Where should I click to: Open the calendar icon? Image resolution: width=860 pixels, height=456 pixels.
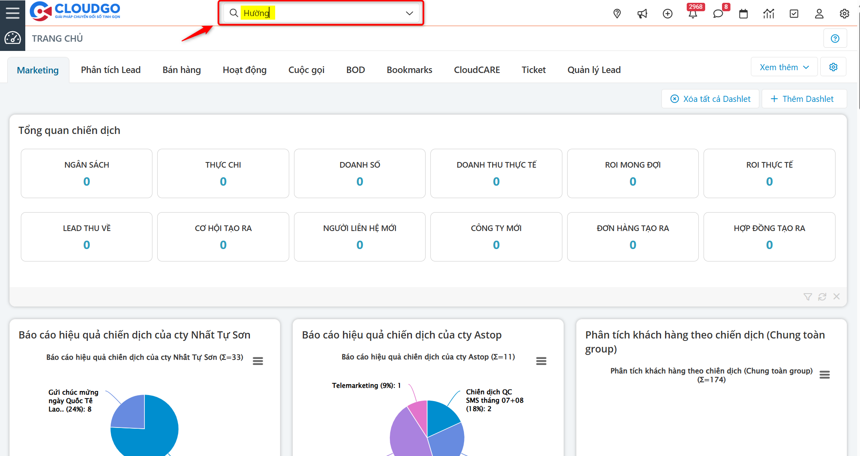(743, 14)
